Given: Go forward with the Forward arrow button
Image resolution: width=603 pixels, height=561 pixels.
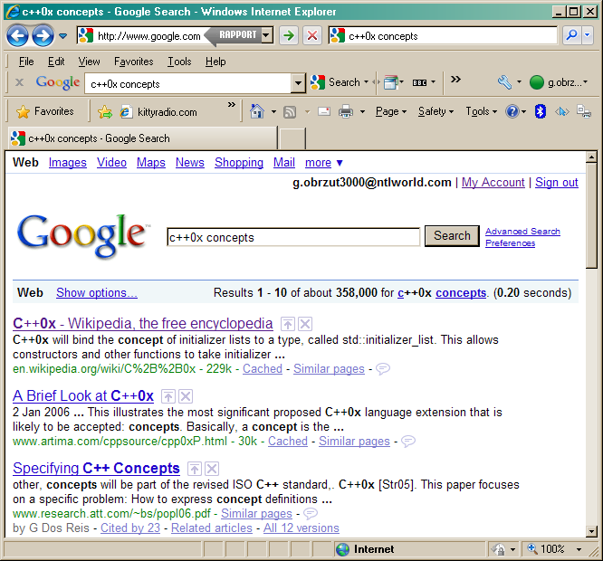Looking at the screenshot, I should coord(43,35).
